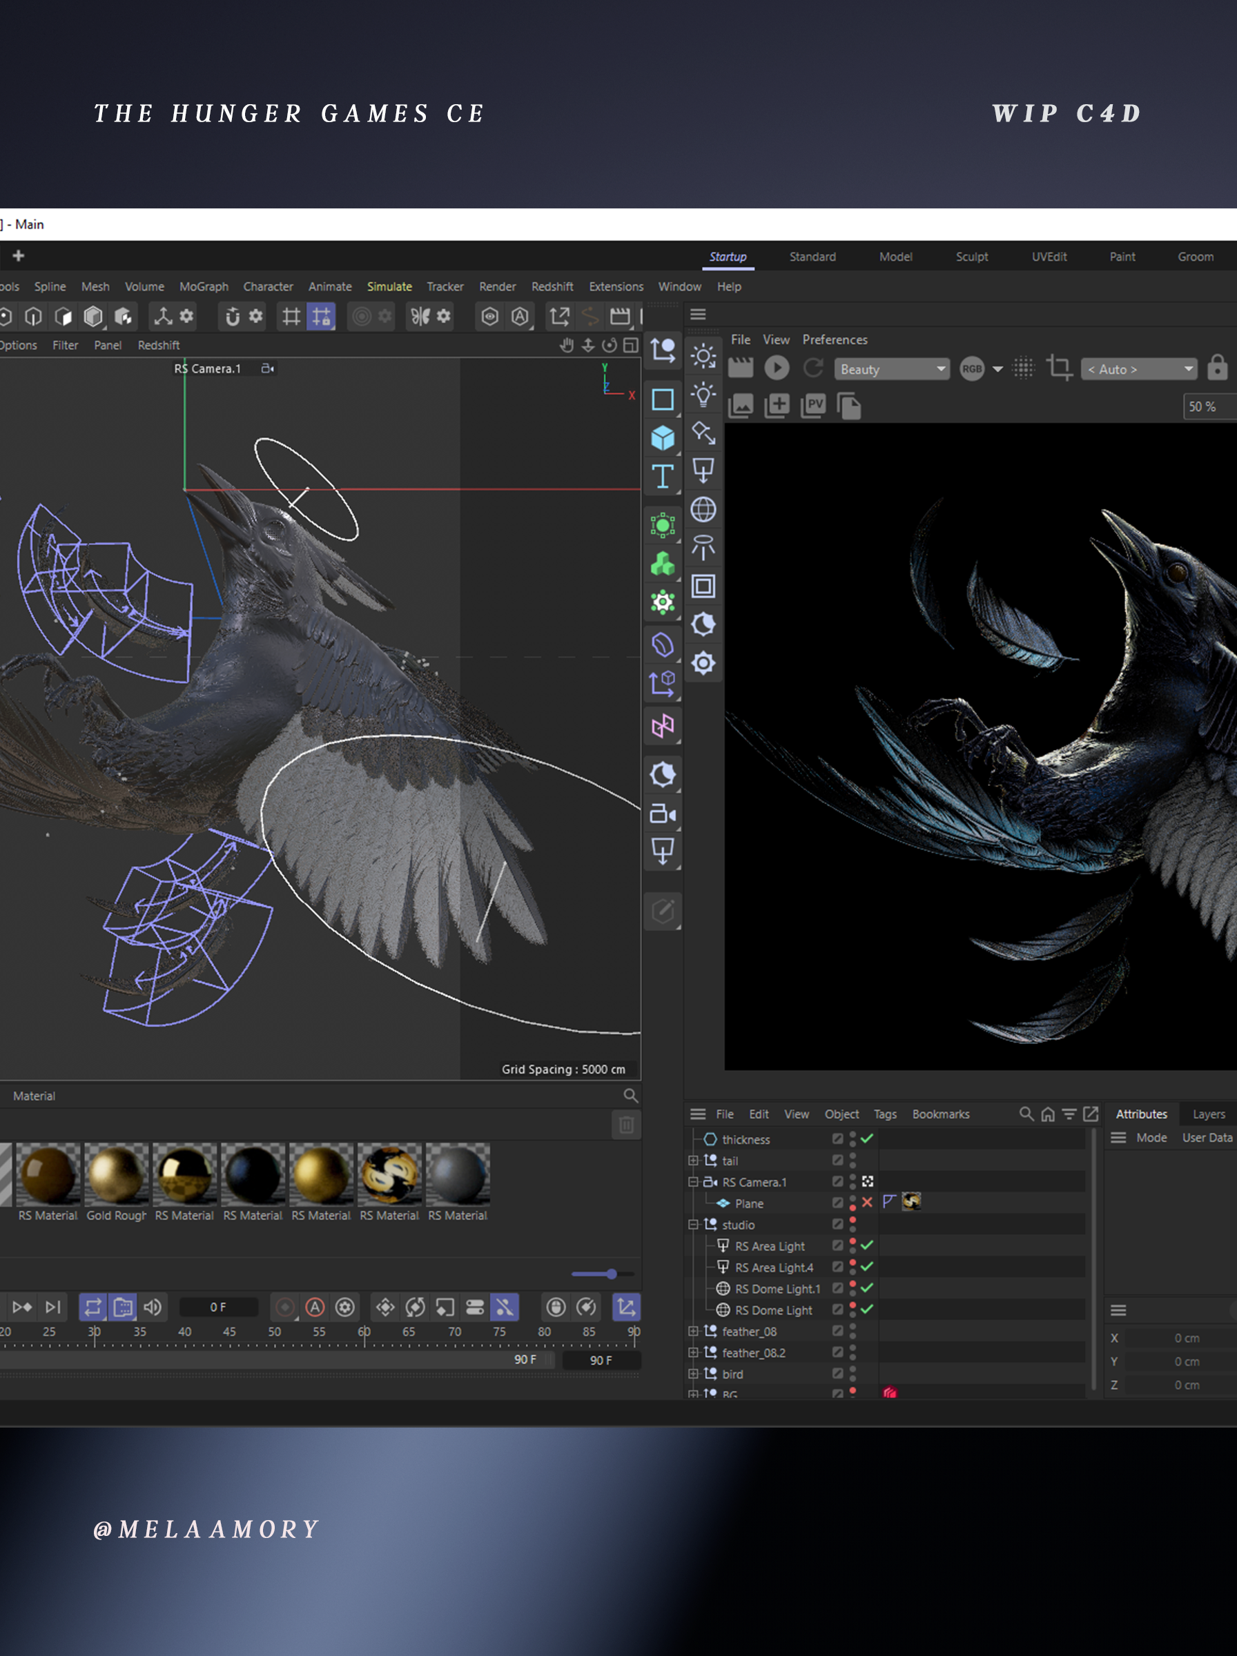This screenshot has width=1237, height=1656.
Task: Open the Auto region dropdown
Action: tap(1139, 369)
